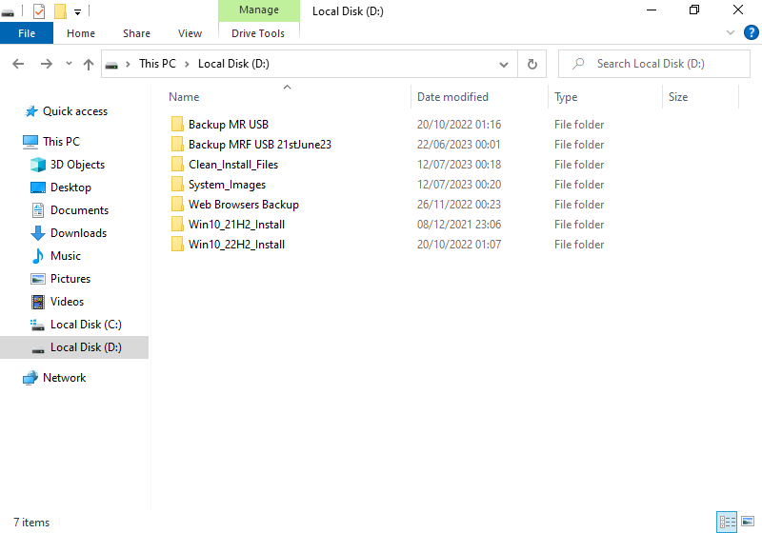Select the Web Browsers Backup folder name
Screen dimensions: 762x533
[x=244, y=204]
